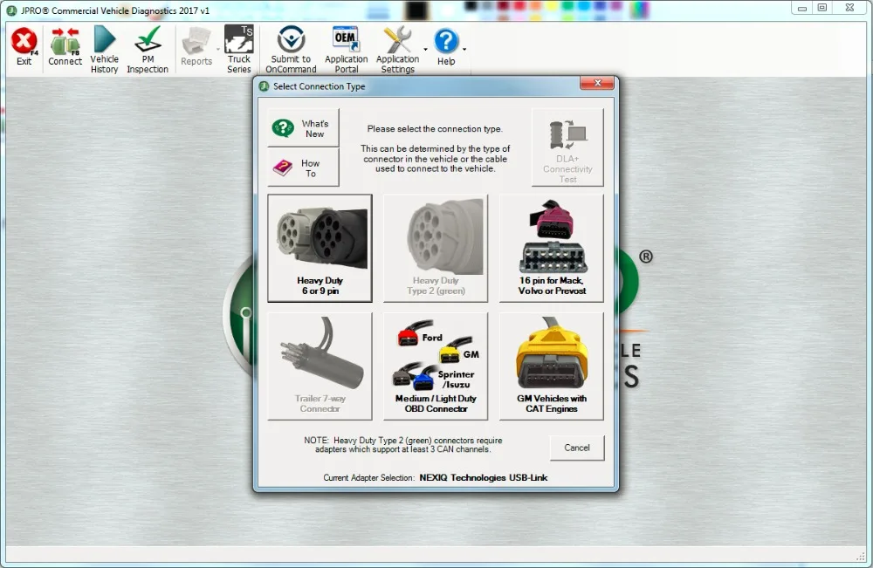Close the Select Connection Type dialog
This screenshot has width=873, height=568.
(x=597, y=83)
